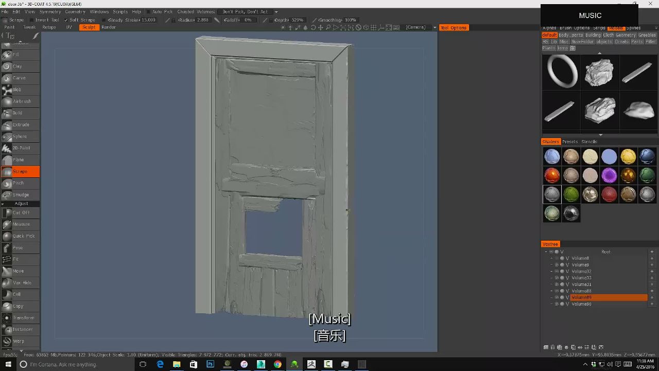Open the Cloth models folder
659x371 pixels.
point(609,35)
